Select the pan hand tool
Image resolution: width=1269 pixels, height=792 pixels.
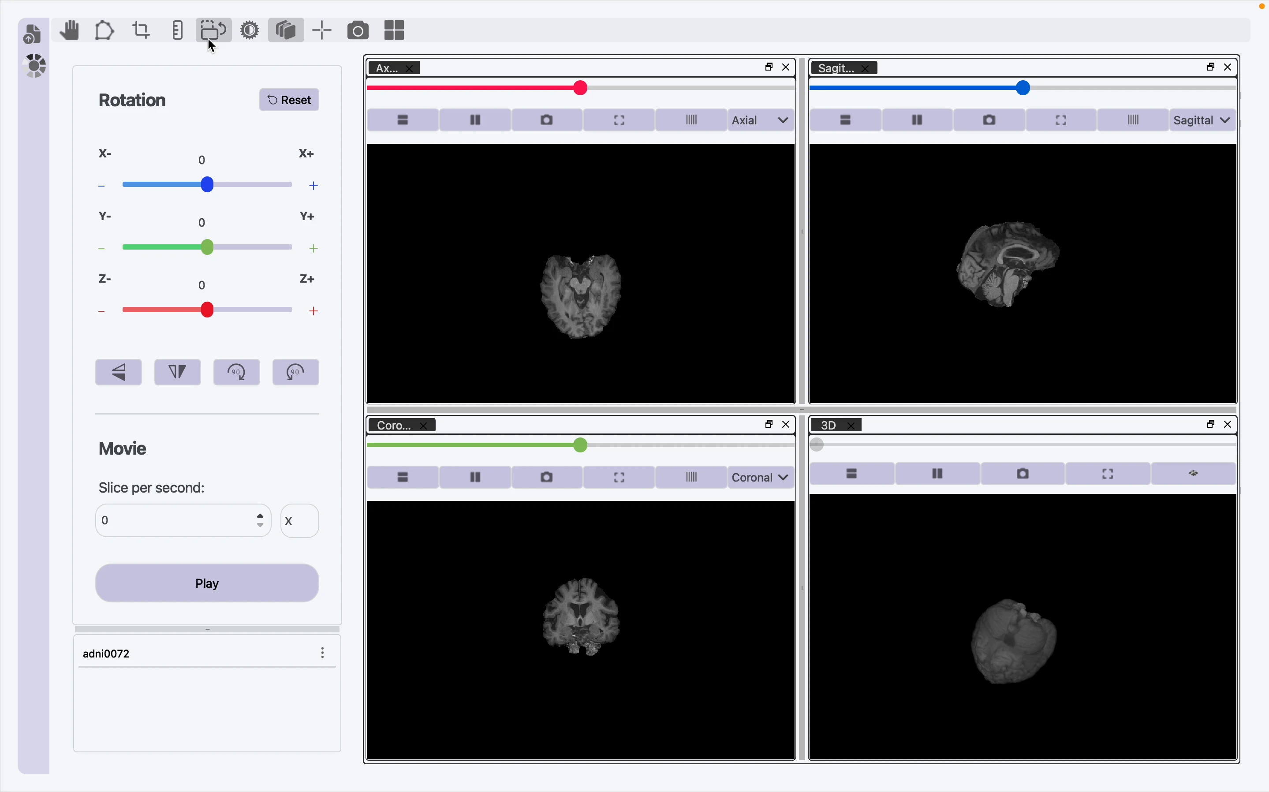[x=69, y=30]
